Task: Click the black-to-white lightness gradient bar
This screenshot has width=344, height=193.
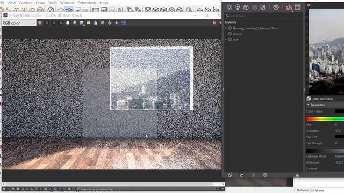Action: coord(325,151)
